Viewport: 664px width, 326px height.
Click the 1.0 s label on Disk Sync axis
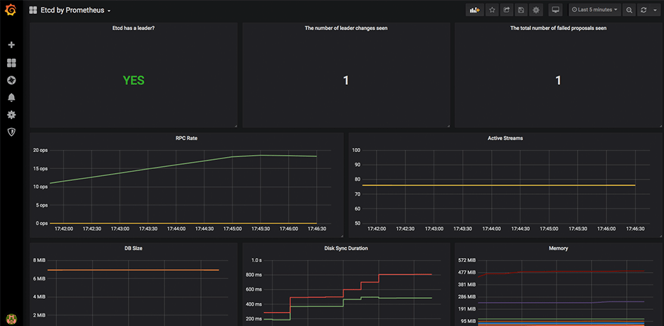tap(256, 260)
